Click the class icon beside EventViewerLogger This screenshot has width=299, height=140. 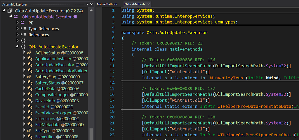(30, 113)
